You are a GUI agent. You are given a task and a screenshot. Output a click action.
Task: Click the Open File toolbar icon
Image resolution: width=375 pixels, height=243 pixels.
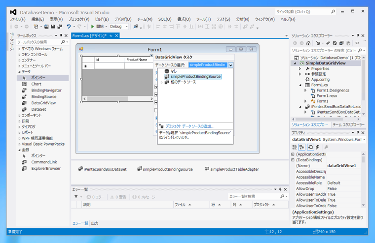click(46, 27)
